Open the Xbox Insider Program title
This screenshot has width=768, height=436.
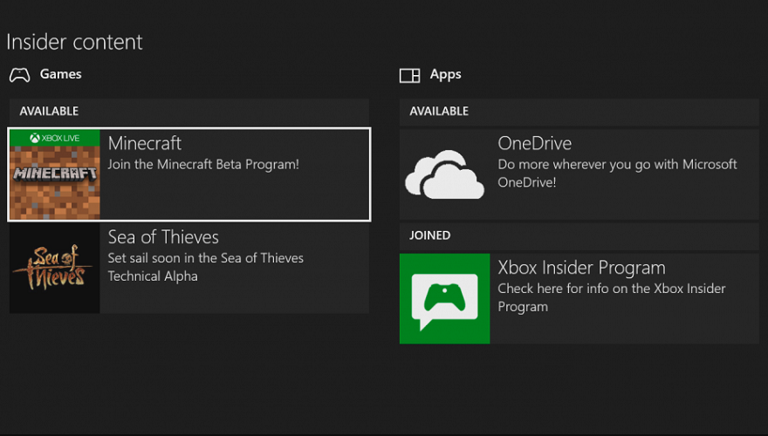582,268
